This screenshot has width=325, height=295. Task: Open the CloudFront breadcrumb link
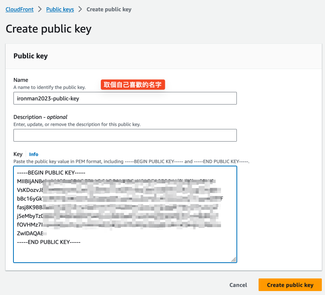(19, 9)
